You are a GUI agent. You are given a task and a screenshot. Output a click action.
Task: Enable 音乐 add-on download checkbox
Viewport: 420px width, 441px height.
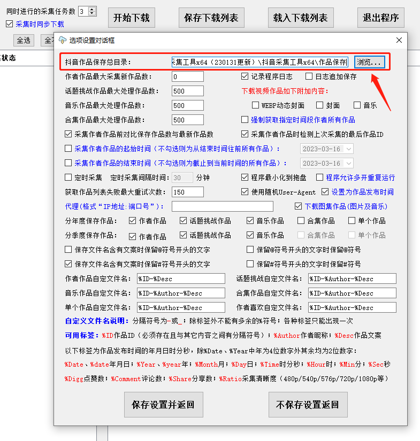click(357, 105)
